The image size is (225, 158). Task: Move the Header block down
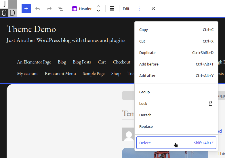[98, 11]
